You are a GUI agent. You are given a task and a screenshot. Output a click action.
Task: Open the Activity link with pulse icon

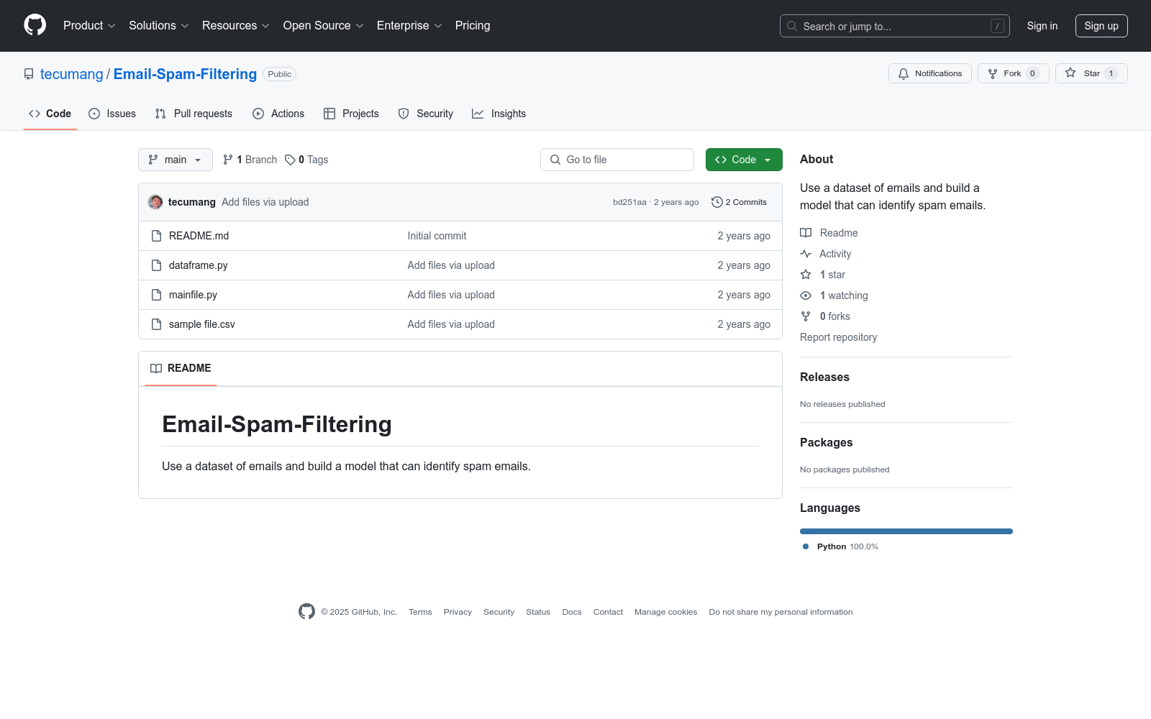(834, 254)
